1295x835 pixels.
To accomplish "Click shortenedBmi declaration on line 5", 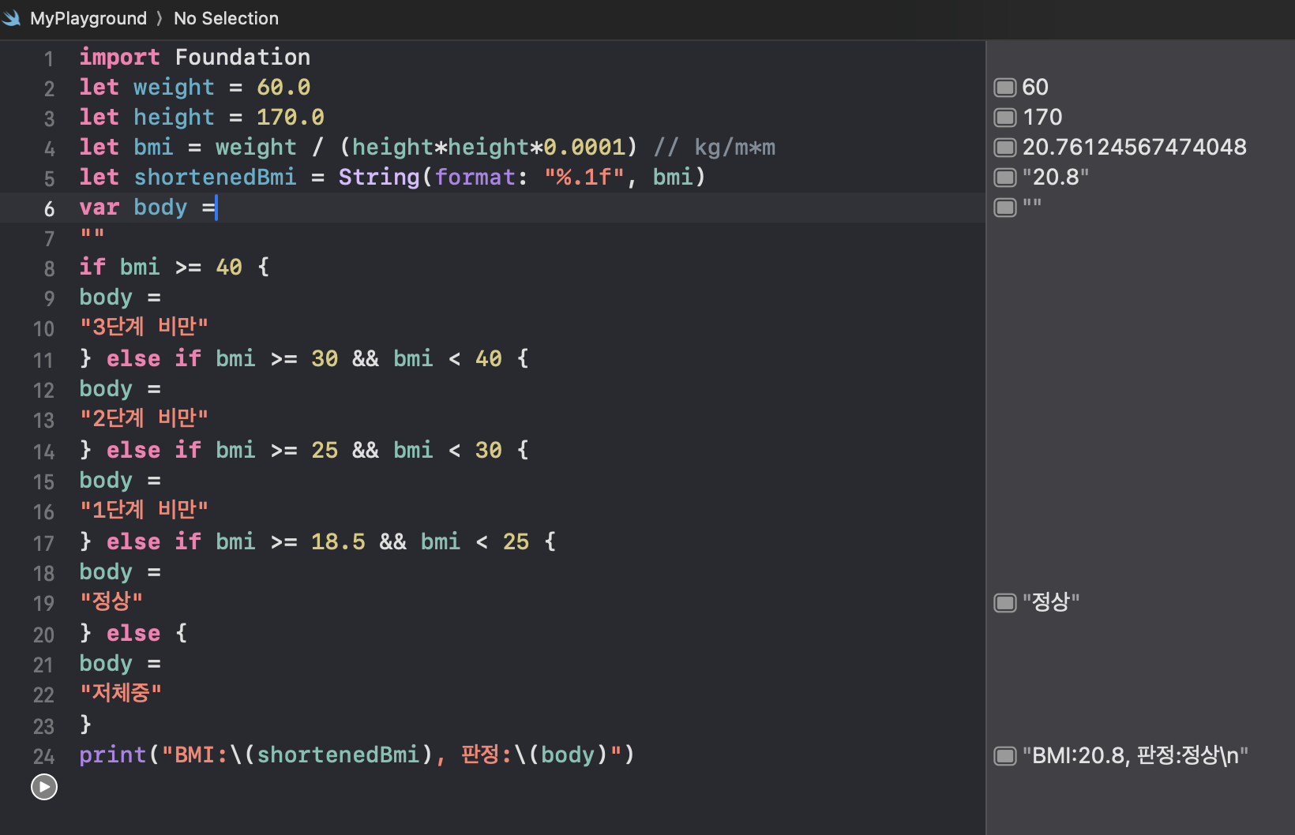I will [215, 177].
